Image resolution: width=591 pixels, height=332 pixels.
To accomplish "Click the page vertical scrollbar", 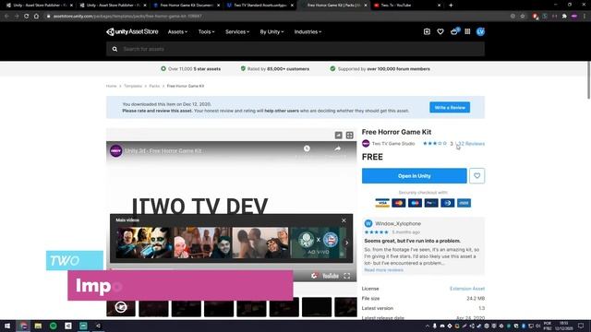I will (x=588, y=81).
